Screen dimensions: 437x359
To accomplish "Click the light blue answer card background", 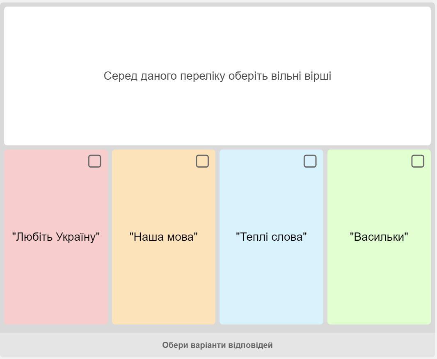I will tap(271, 288).
